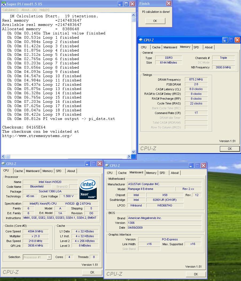This screenshot has height=281, width=241.
Task: Open About tab in the CPU window
Action: click(71, 171)
